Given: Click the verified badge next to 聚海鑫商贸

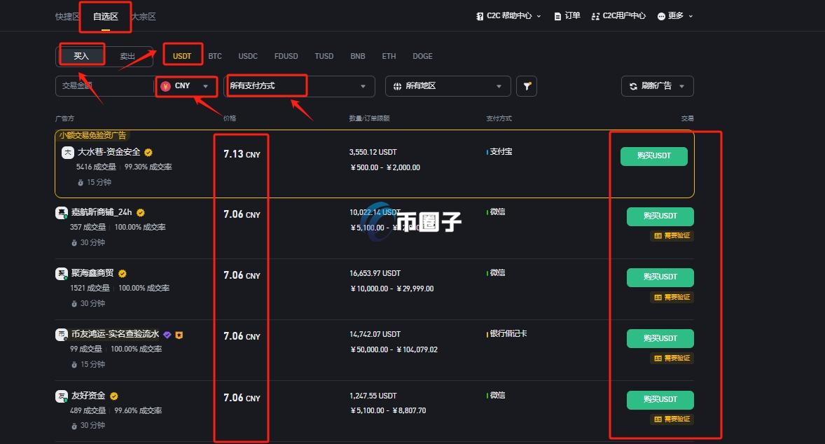Looking at the screenshot, I should pyautogui.click(x=121, y=274).
